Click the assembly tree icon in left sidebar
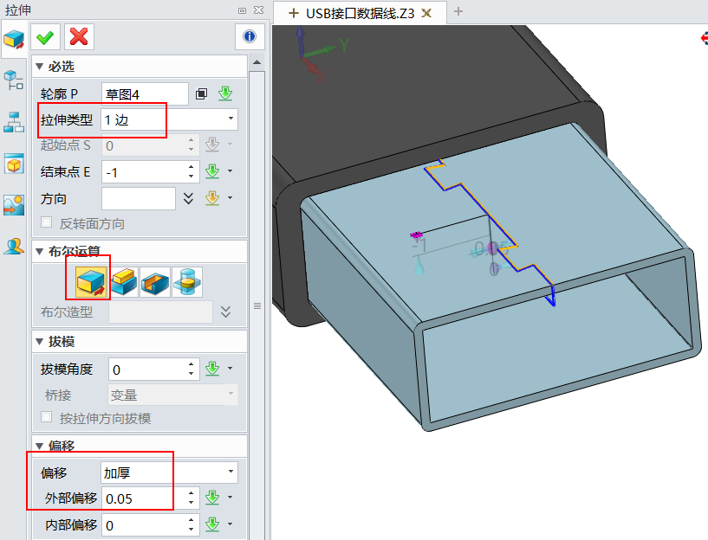708x540 pixels. pos(13,121)
